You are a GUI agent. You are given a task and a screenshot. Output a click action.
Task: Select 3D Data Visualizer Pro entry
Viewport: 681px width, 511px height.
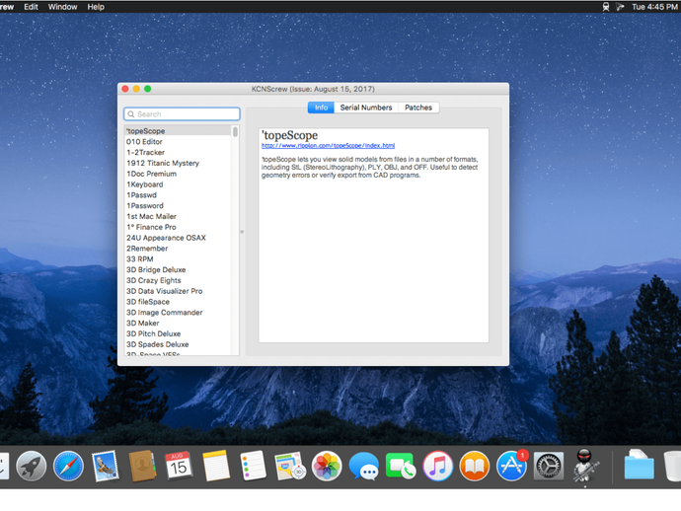pos(178,291)
